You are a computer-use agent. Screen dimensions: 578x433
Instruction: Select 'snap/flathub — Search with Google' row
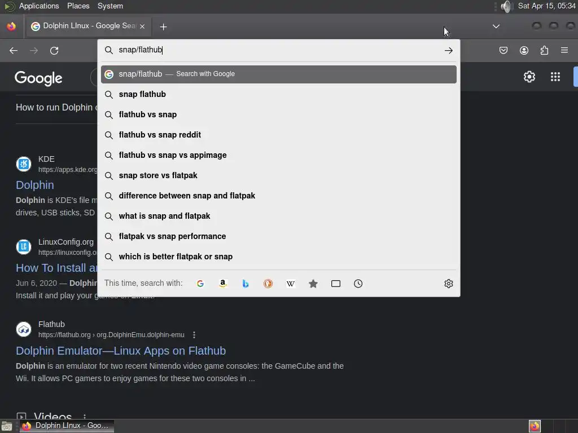pyautogui.click(x=279, y=74)
